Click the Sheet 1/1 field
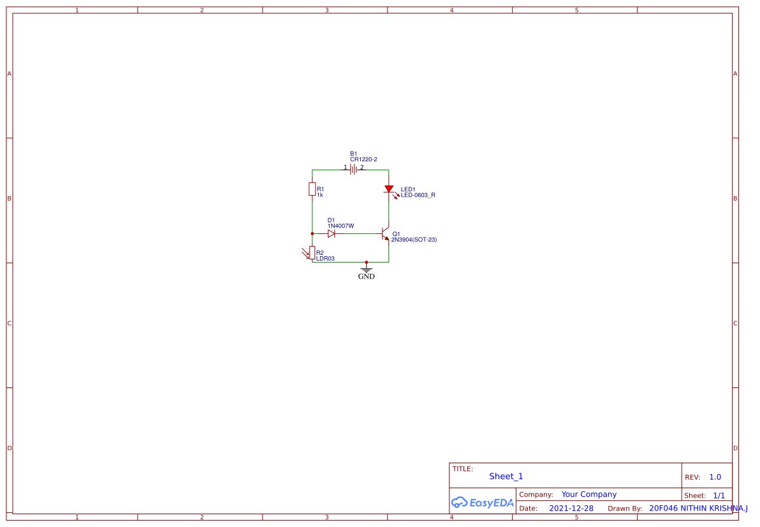 (719, 495)
